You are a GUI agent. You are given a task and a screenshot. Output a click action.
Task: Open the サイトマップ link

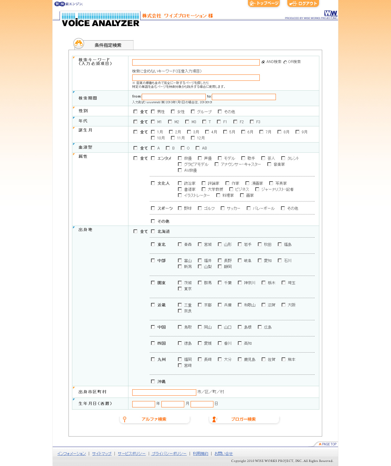[102, 454]
